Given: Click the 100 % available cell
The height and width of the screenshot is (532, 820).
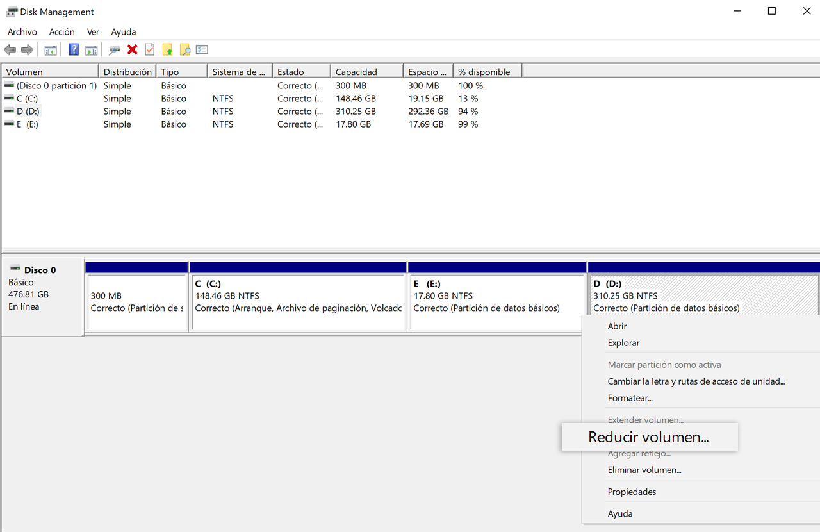Looking at the screenshot, I should point(471,85).
